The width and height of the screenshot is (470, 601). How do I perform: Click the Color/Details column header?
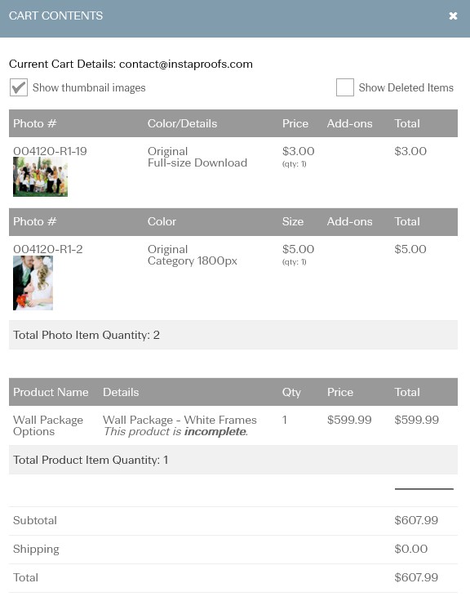[x=182, y=123]
